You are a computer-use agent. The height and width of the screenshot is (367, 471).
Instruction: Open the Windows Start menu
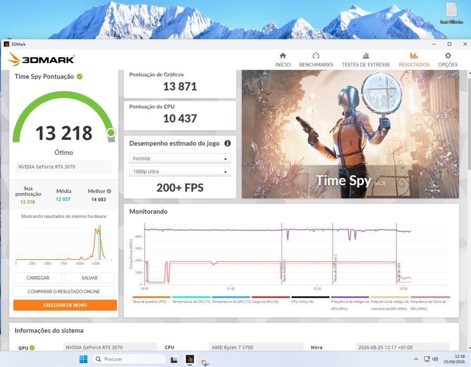coord(83,359)
